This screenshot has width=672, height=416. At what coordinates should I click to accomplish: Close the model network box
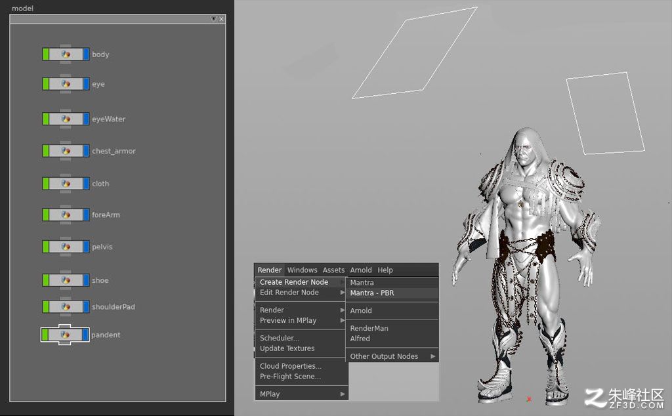[222, 19]
